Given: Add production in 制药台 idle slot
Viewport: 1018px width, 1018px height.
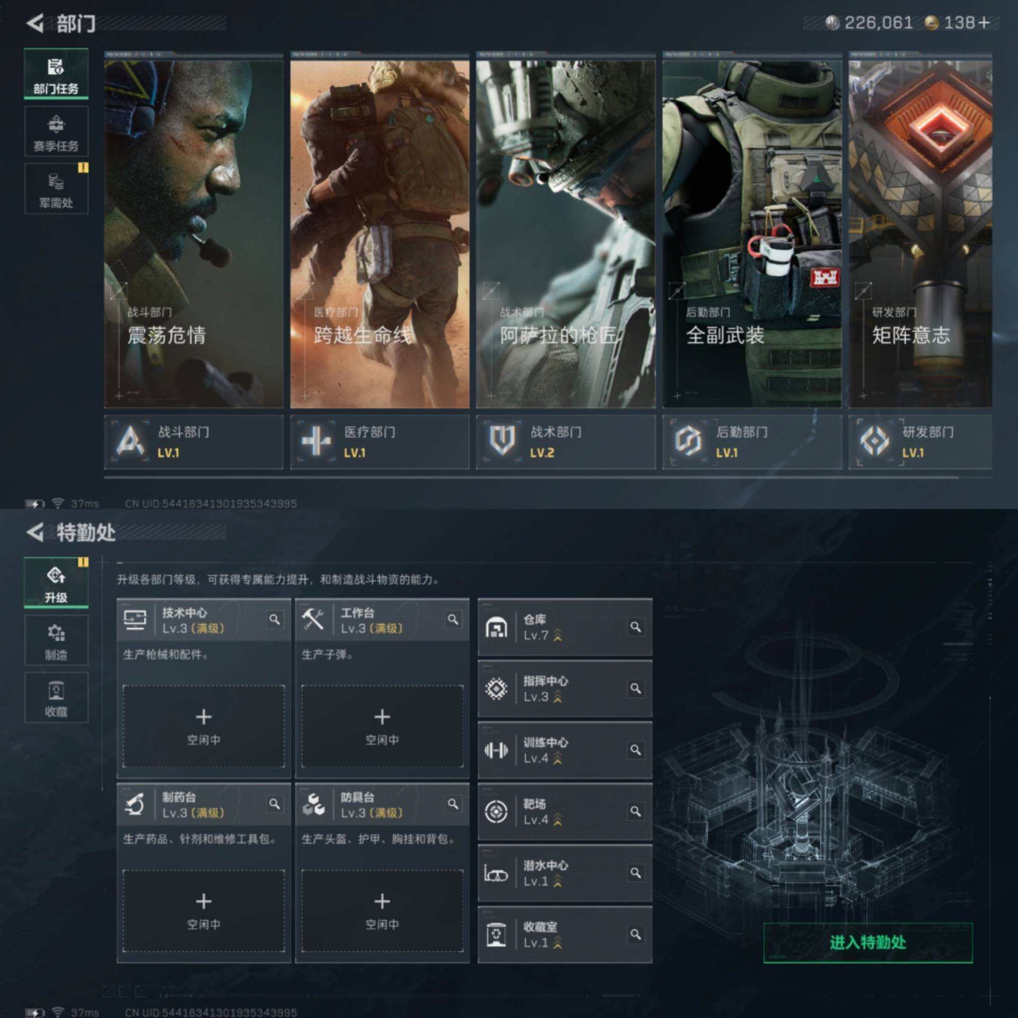Looking at the screenshot, I should pyautogui.click(x=204, y=910).
